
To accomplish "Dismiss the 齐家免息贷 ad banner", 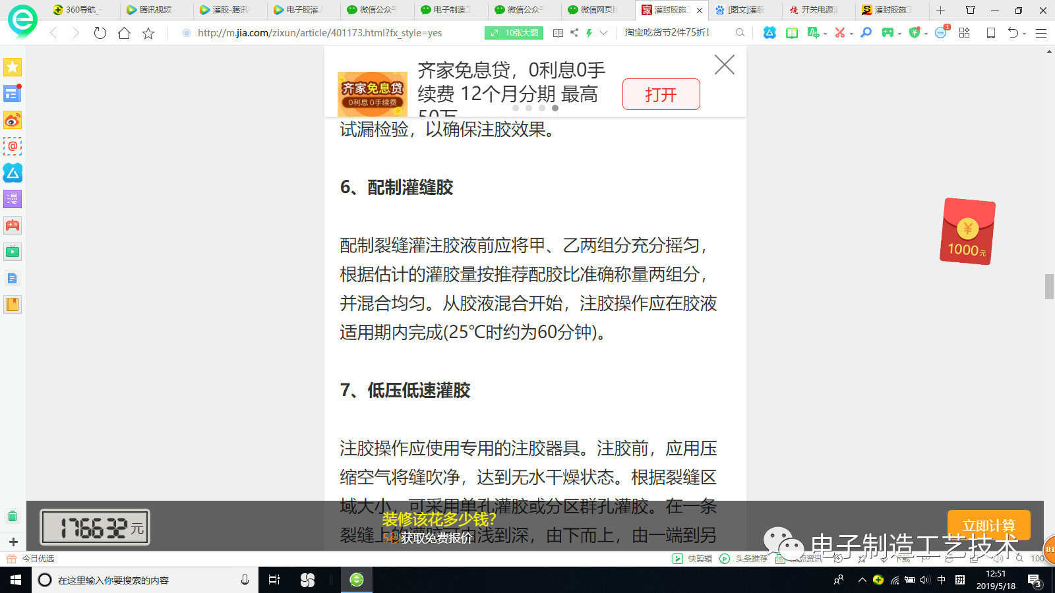I will coord(725,65).
